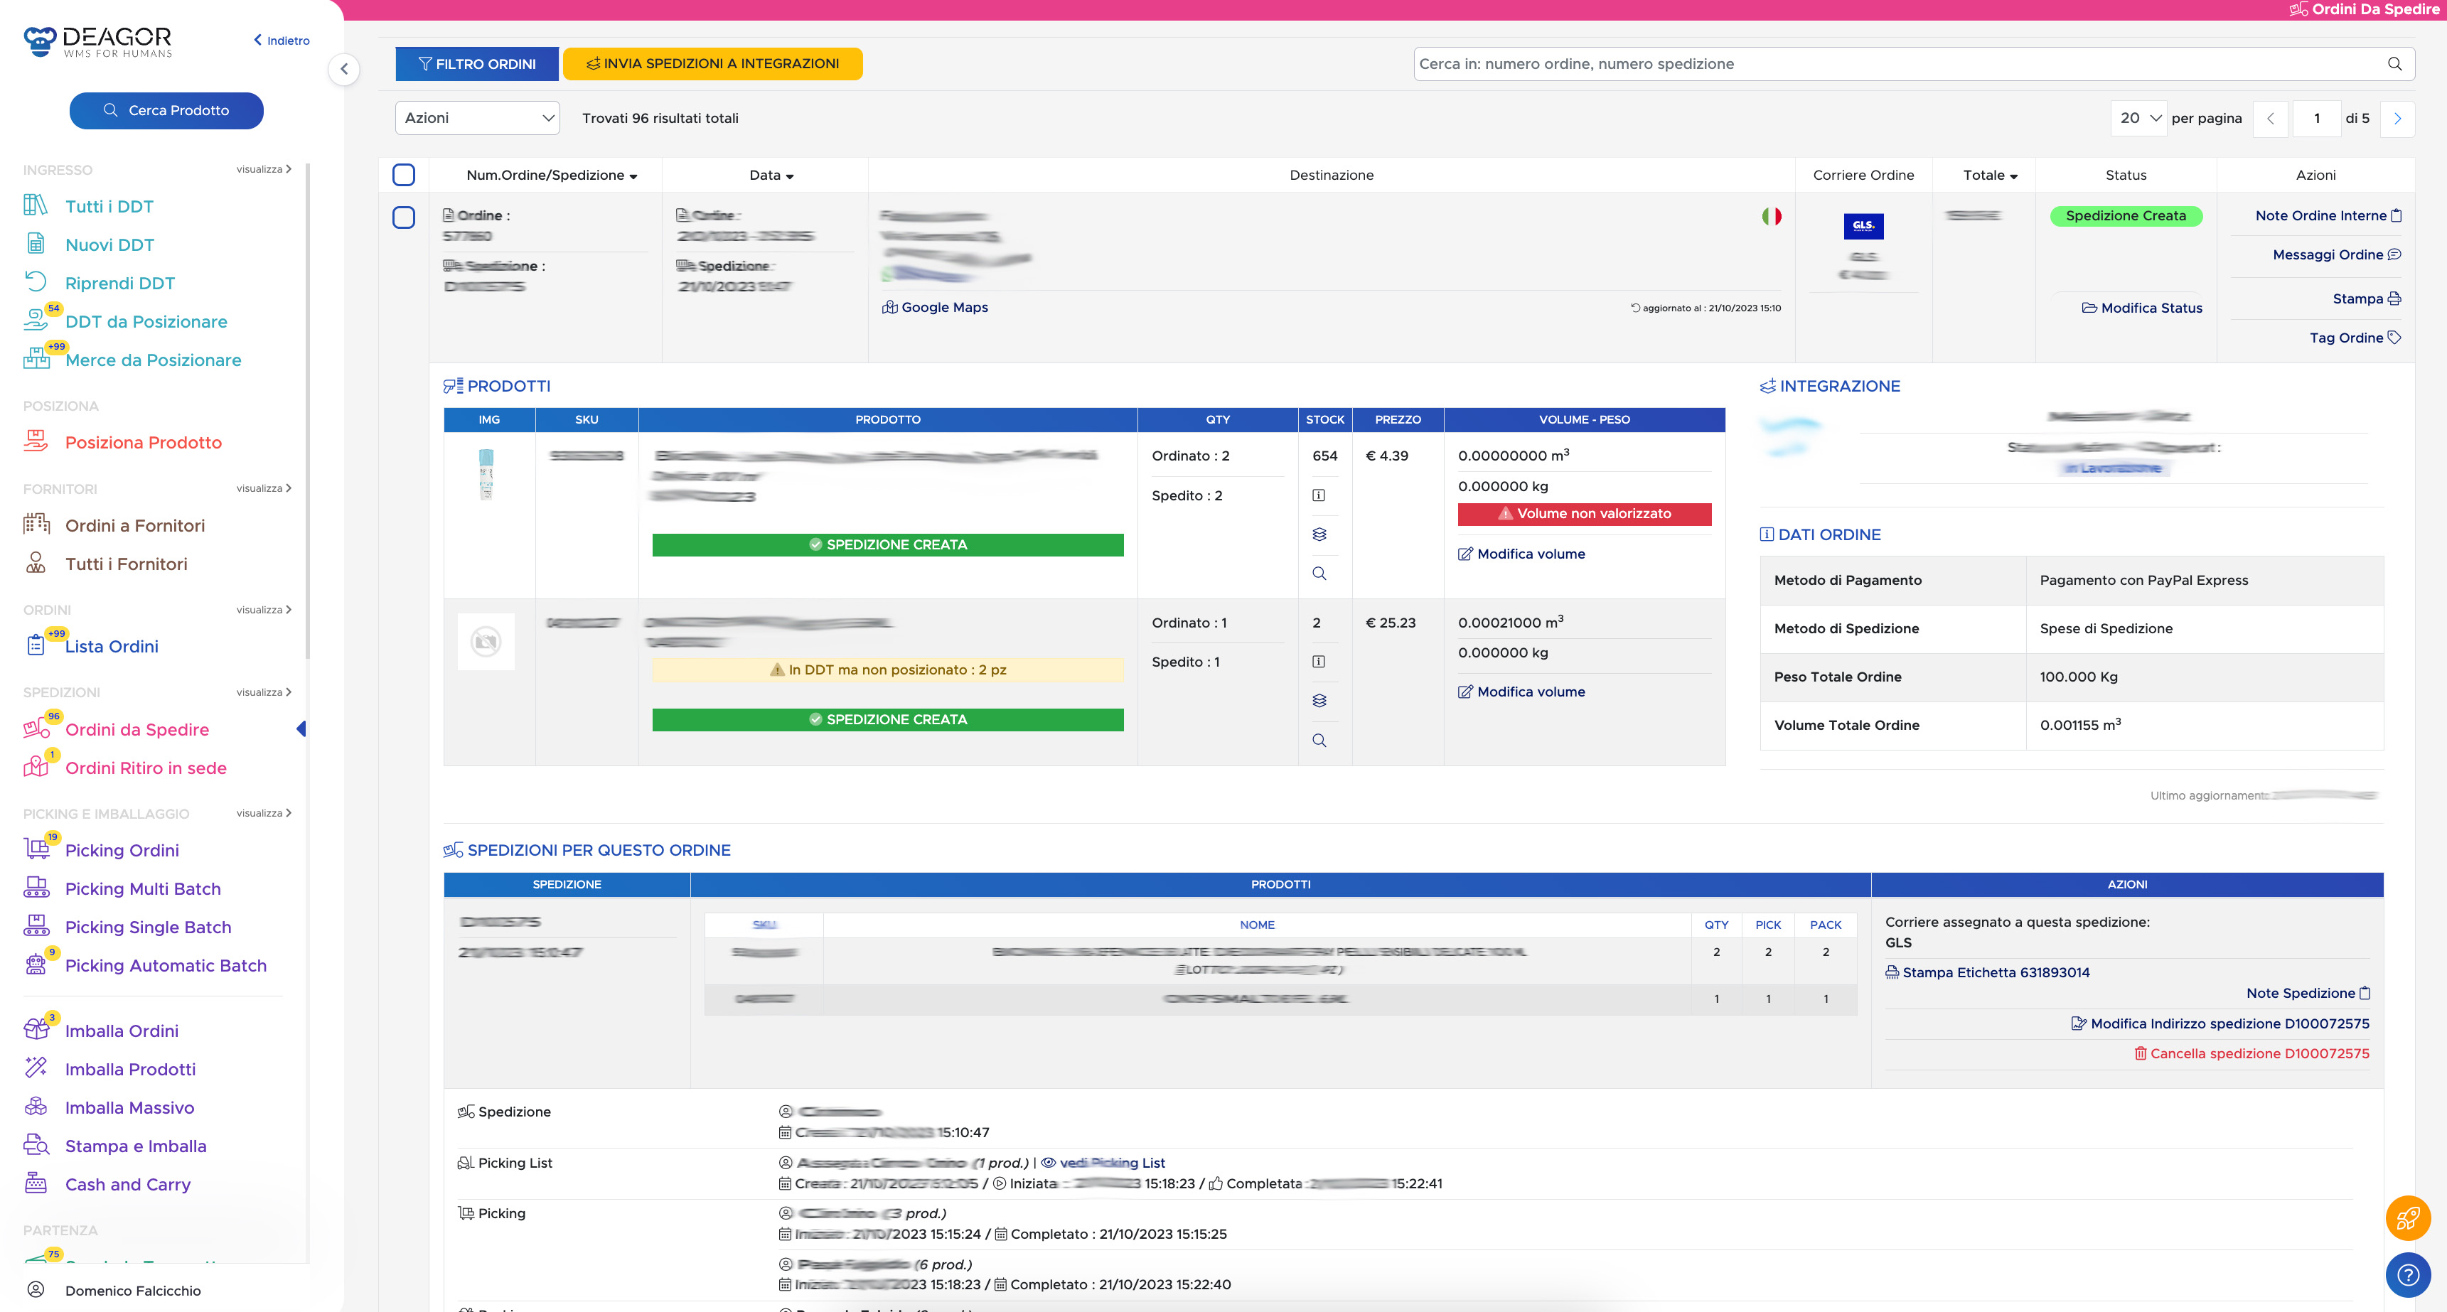Open the Azioni dropdown

point(478,118)
